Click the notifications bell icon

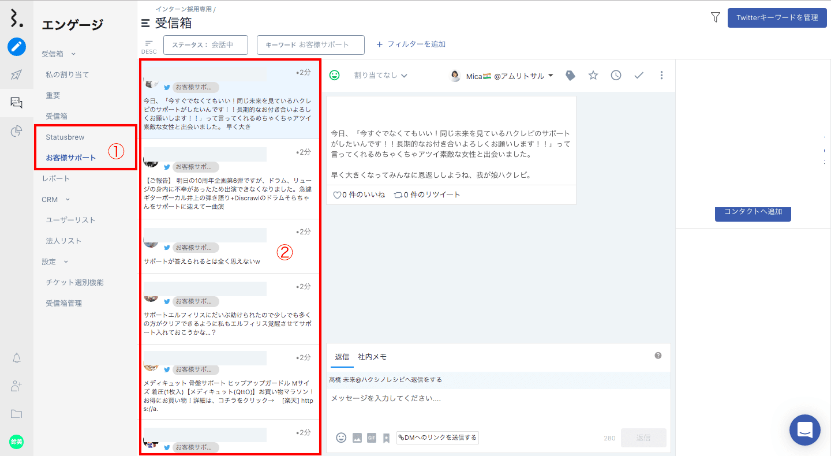point(17,358)
